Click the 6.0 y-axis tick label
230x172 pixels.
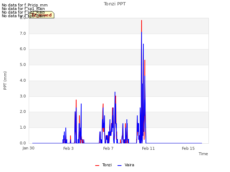[x=23, y=49]
